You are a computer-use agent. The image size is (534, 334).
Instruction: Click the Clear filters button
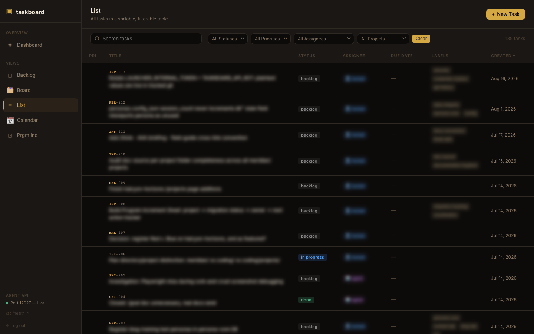coord(421,39)
